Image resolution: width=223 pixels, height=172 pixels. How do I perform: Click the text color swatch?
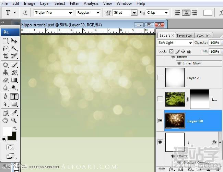tap(208, 13)
